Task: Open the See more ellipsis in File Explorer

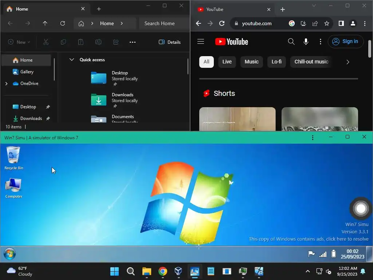Action: click(133, 42)
